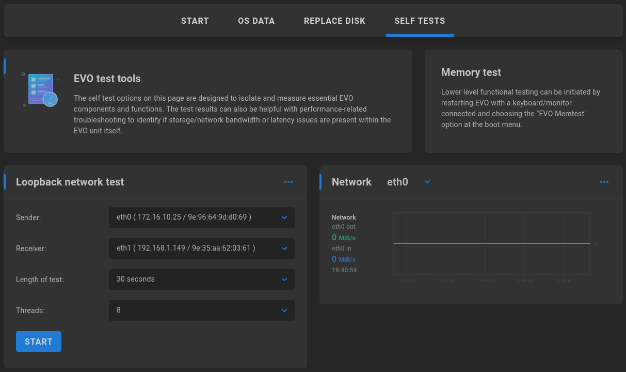Screen dimensions: 626x372
Task: Click the green throughput line in graph
Action: coord(492,243)
